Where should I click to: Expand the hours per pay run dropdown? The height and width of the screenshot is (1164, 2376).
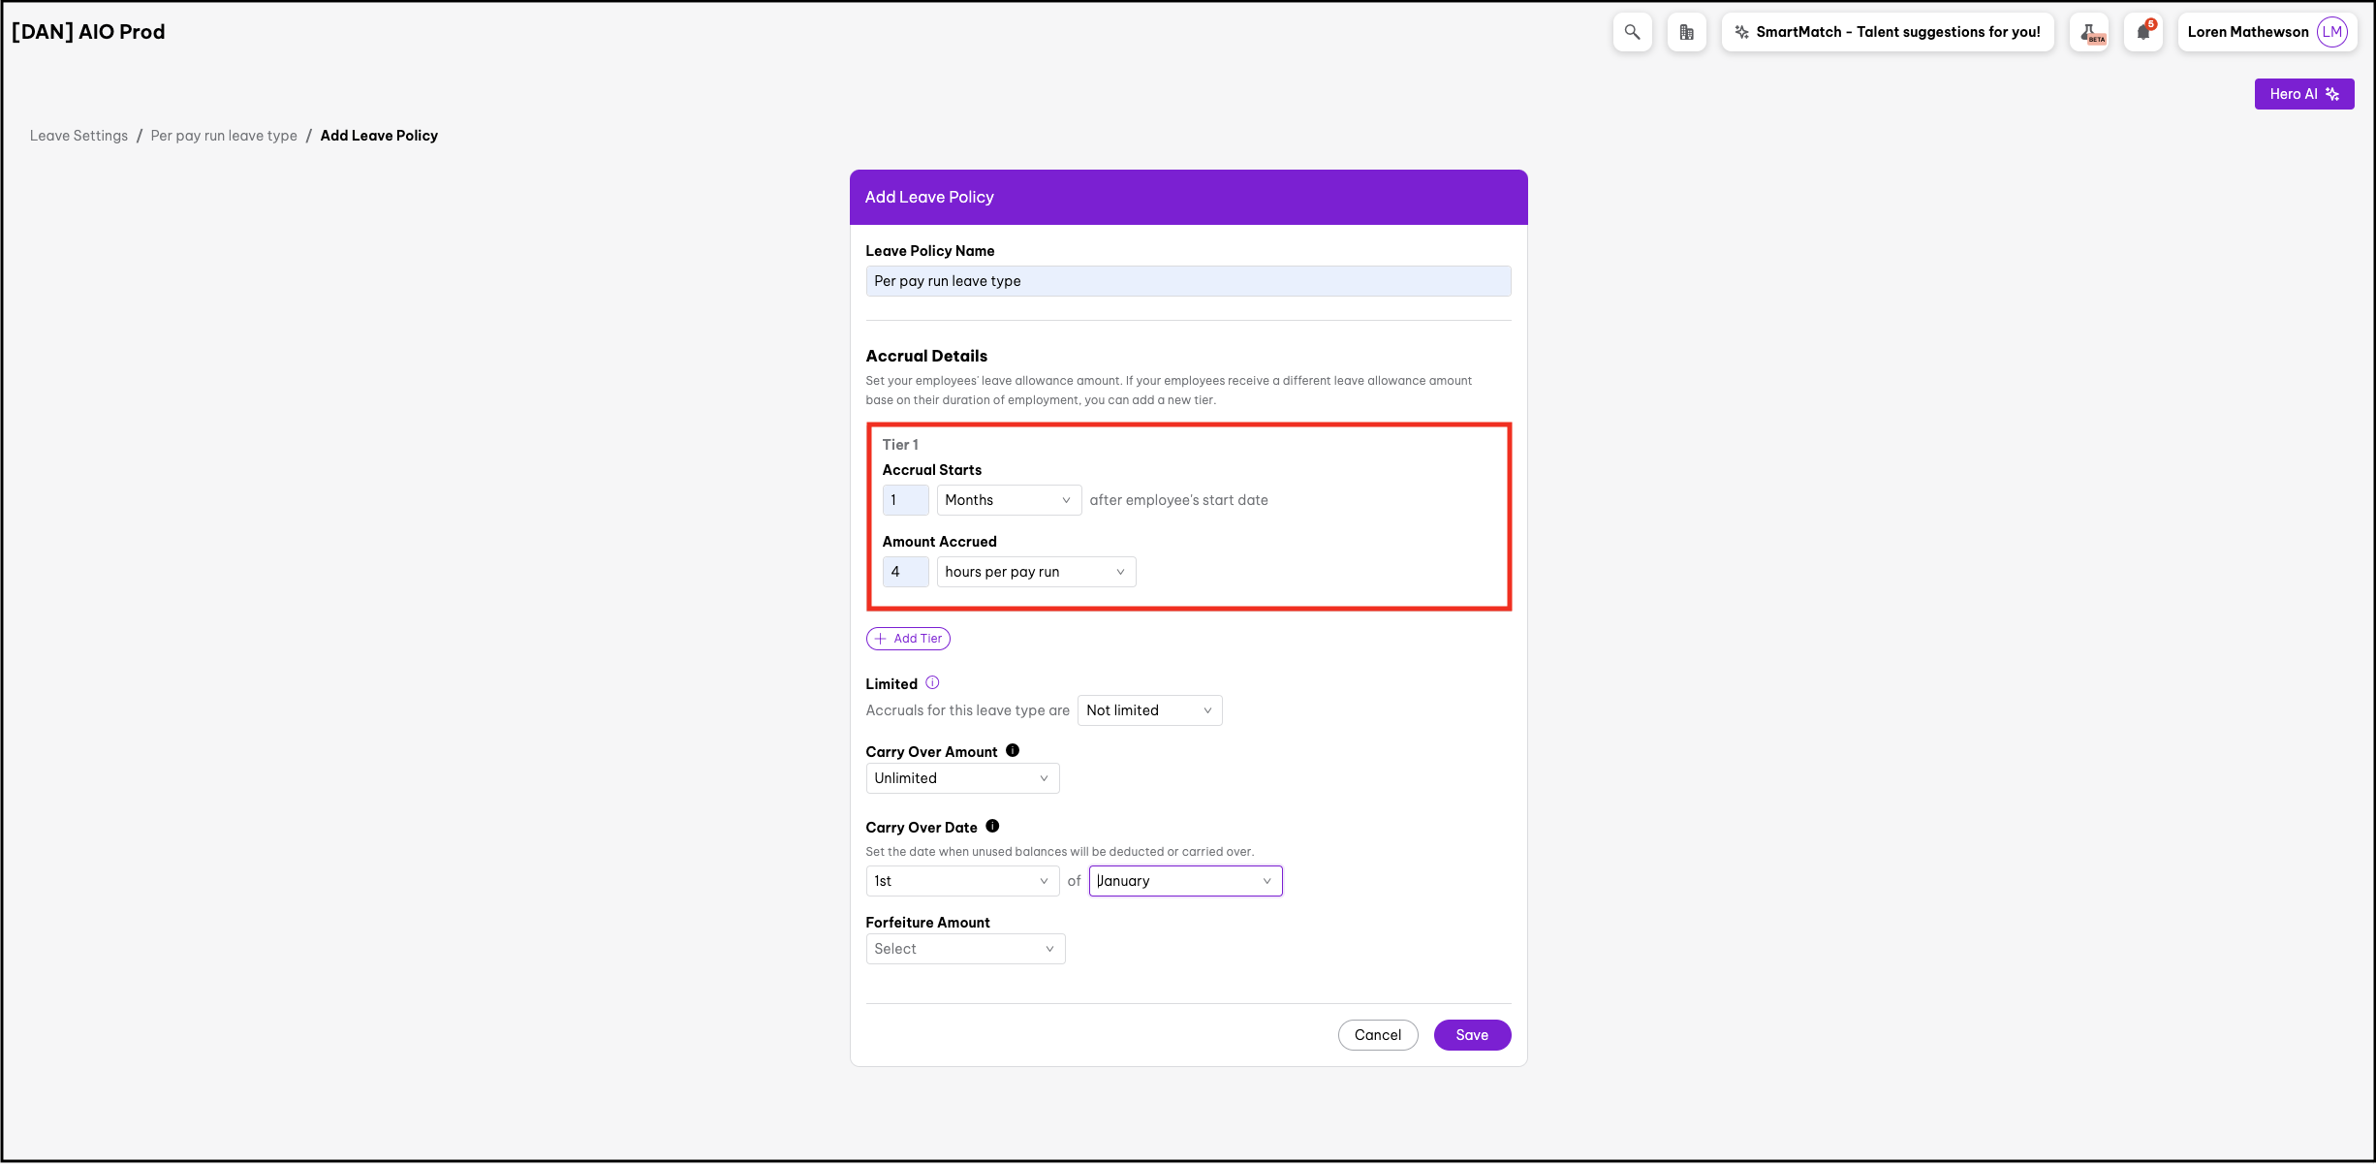[1035, 572]
